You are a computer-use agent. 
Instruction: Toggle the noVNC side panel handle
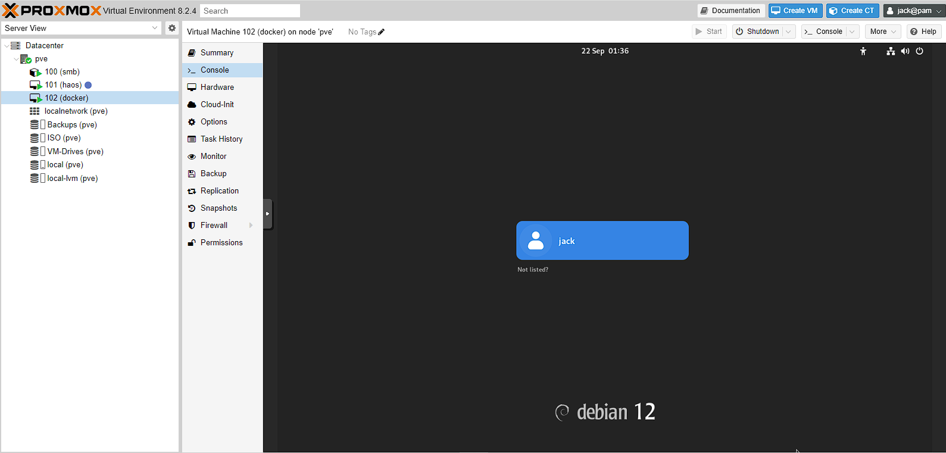pos(268,214)
